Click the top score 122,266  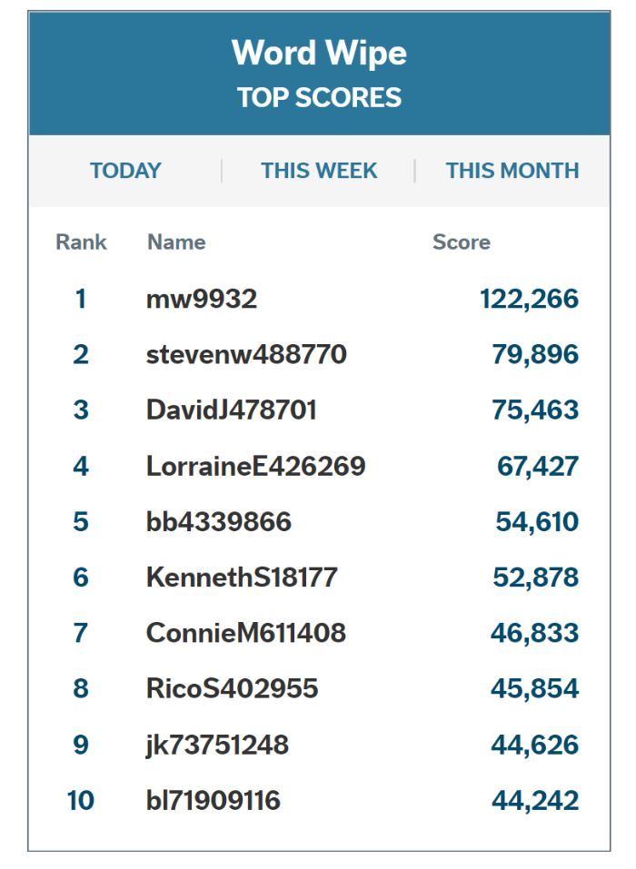(529, 299)
